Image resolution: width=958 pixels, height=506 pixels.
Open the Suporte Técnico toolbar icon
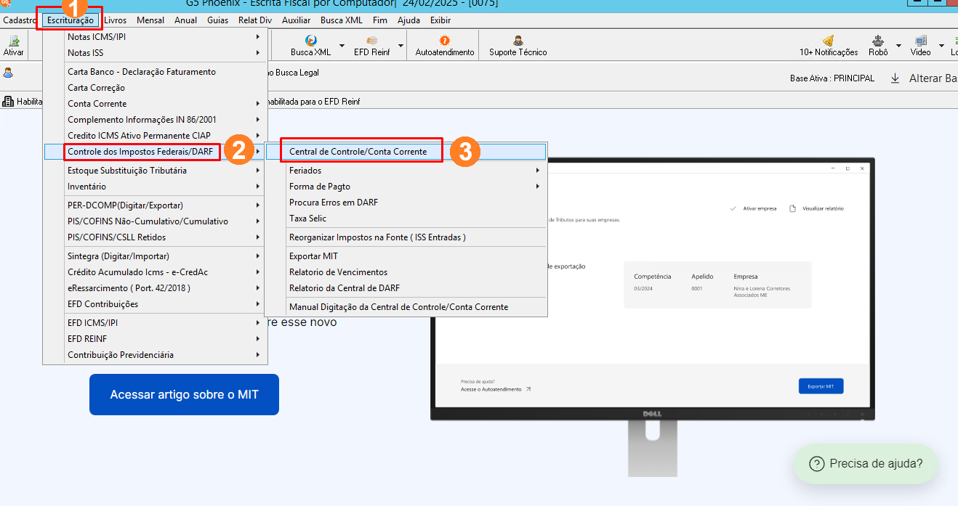518,45
